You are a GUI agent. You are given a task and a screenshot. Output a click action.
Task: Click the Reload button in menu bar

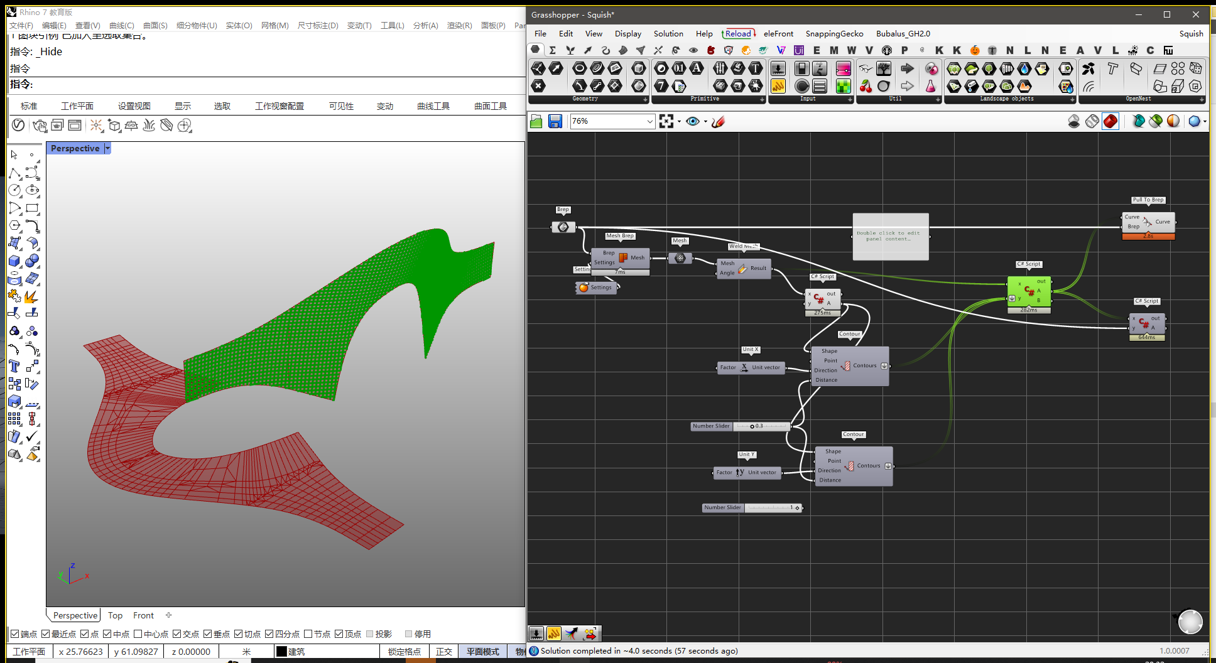pyautogui.click(x=738, y=33)
